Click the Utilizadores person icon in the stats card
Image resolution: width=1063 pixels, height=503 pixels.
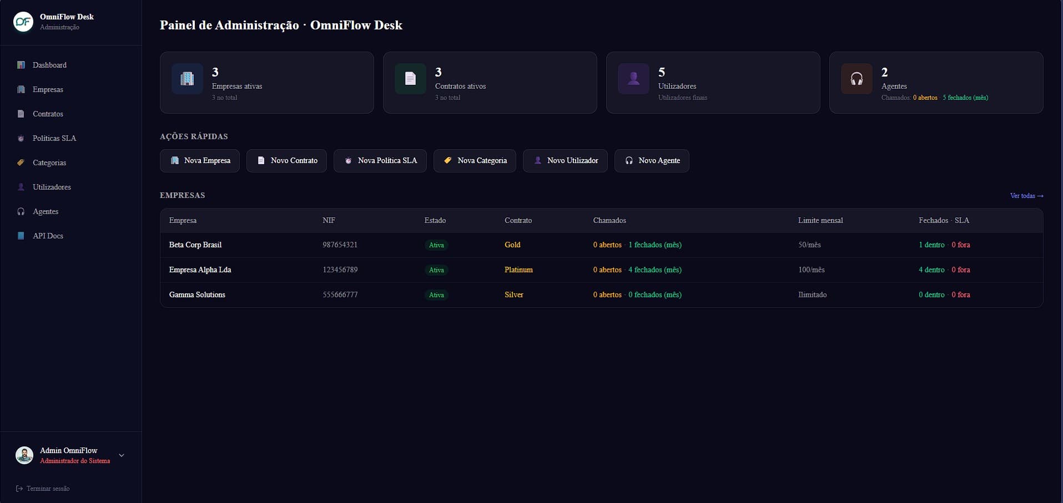pyautogui.click(x=634, y=79)
